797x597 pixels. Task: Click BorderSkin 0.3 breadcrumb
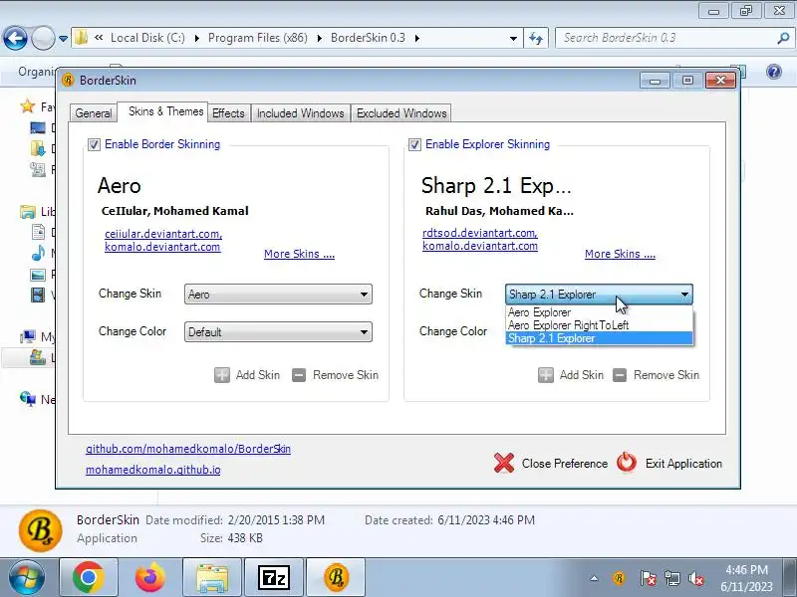[x=368, y=38]
